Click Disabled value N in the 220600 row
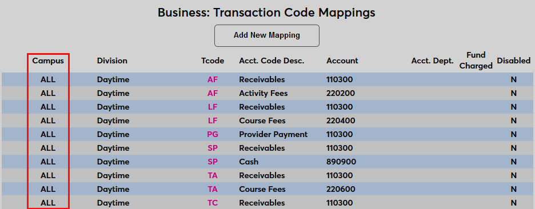Screen dimensions: 535x209 [x=513, y=189]
